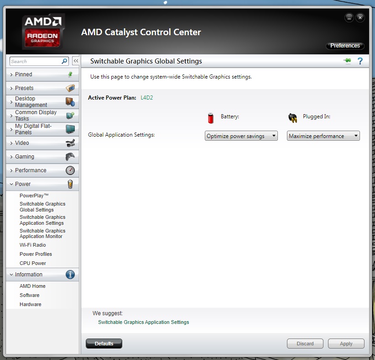Image resolution: width=375 pixels, height=360 pixels.
Task: Click the plug icon beside Plugged In
Action: click(x=293, y=118)
